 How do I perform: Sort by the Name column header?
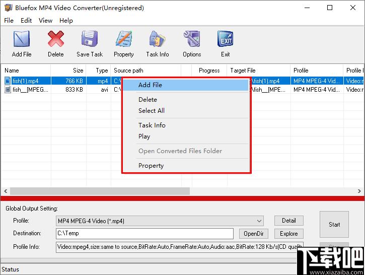pyautogui.click(x=26, y=71)
